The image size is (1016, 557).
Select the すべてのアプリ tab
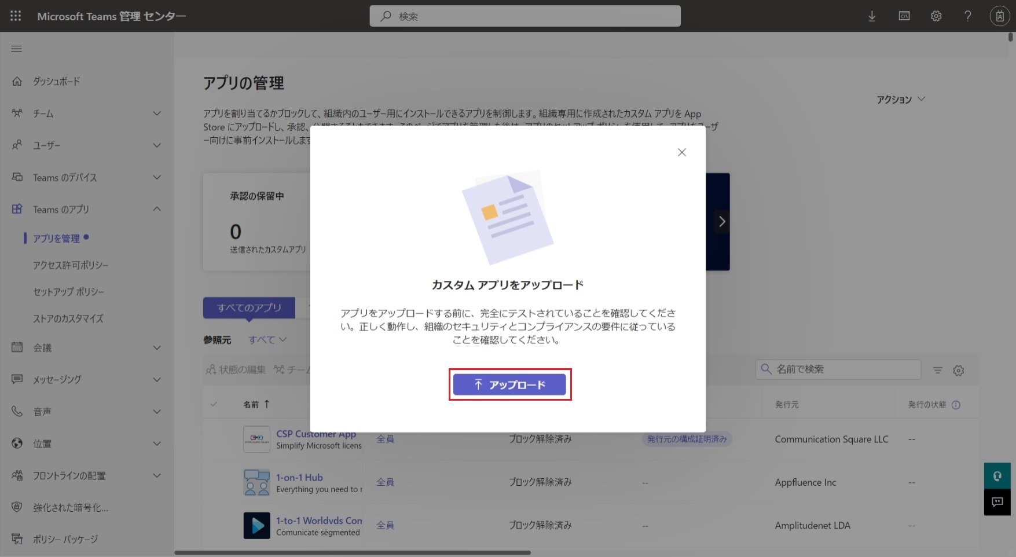249,308
